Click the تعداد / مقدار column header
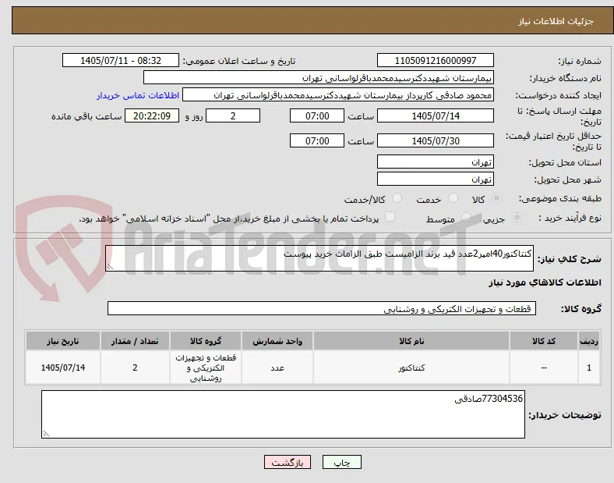Image resolution: width=614 pixels, height=483 pixels. pyautogui.click(x=135, y=341)
